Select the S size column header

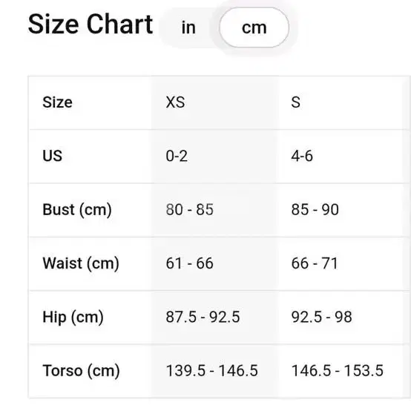296,102
